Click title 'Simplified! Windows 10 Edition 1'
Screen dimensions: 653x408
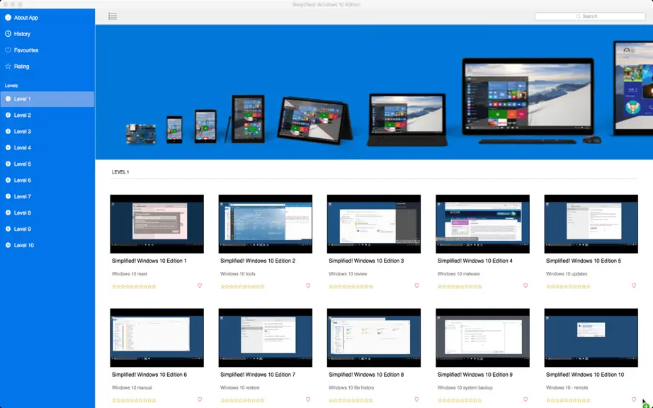click(x=149, y=261)
